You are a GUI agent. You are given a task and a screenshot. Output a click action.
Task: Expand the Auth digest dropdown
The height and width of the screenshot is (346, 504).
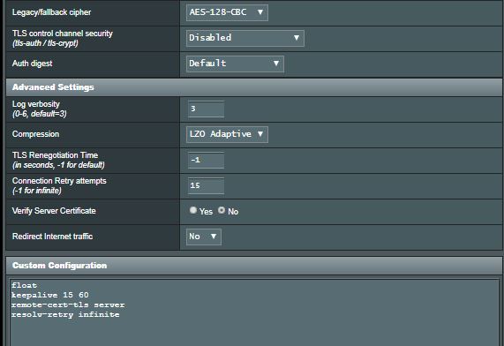click(x=235, y=64)
